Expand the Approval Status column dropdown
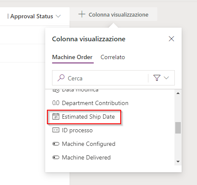 (x=58, y=16)
